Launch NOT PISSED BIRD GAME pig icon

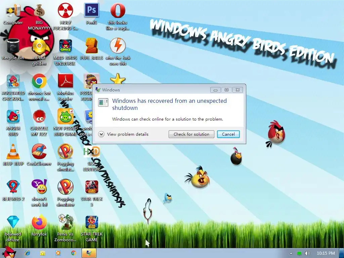pos(66,122)
